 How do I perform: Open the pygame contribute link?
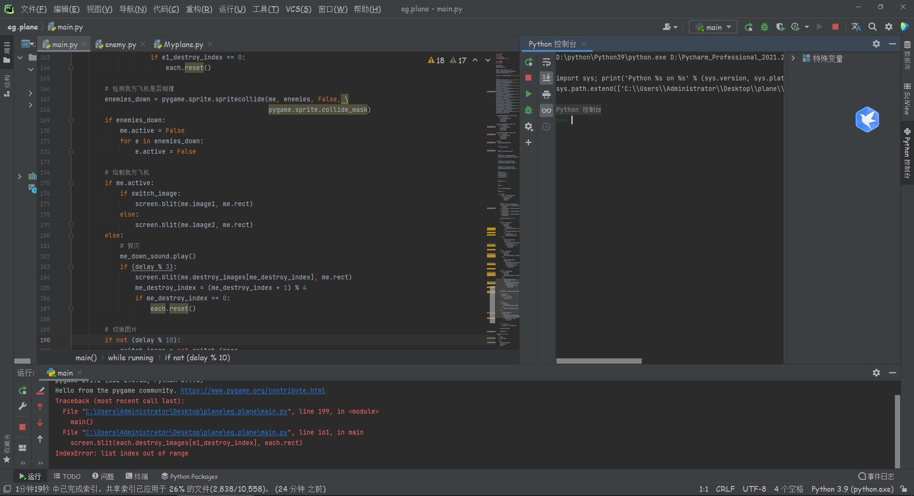pyautogui.click(x=253, y=390)
